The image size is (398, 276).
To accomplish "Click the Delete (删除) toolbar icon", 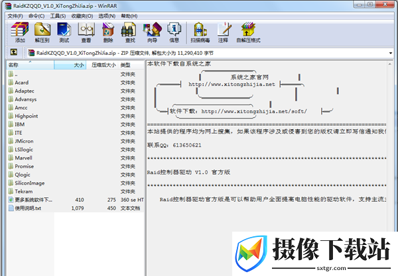I will click(108, 32).
